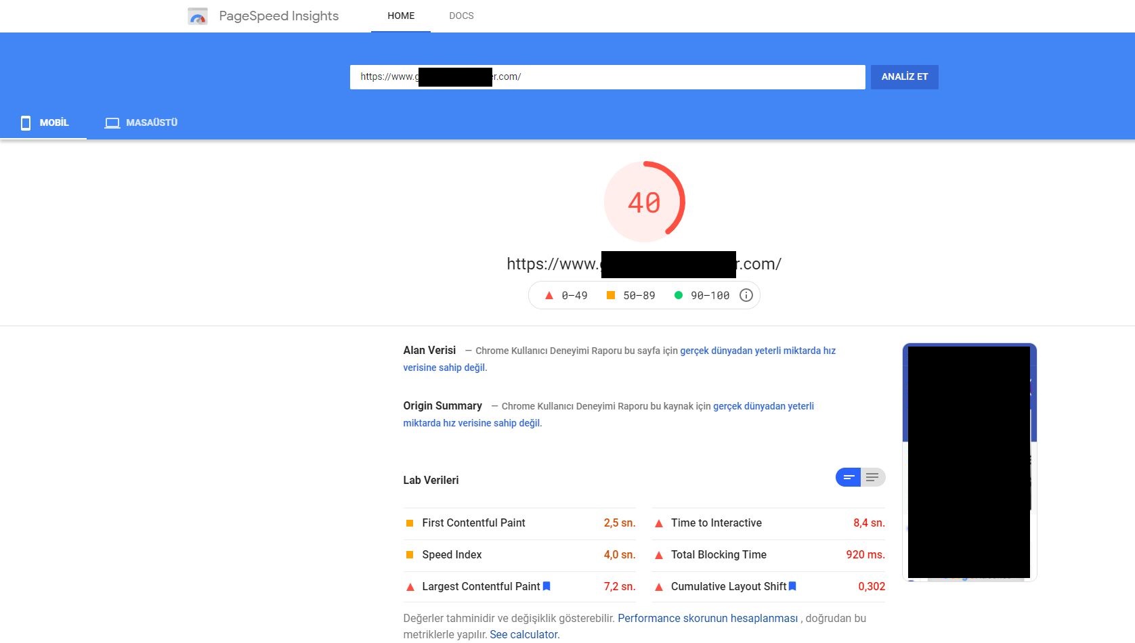1135x643 pixels.
Task: Toggle compact lab data view
Action: pos(848,477)
